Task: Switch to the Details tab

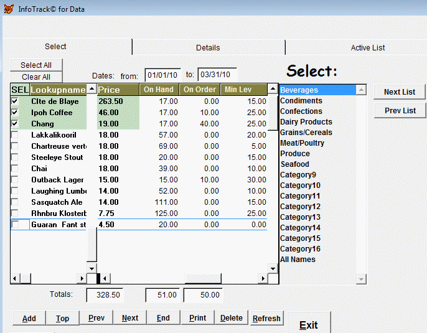Action: tap(208, 47)
